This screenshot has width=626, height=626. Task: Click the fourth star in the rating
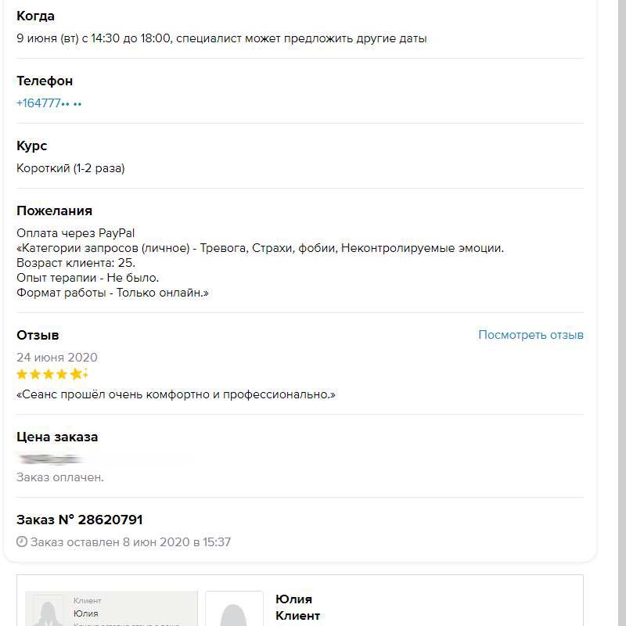coord(63,374)
